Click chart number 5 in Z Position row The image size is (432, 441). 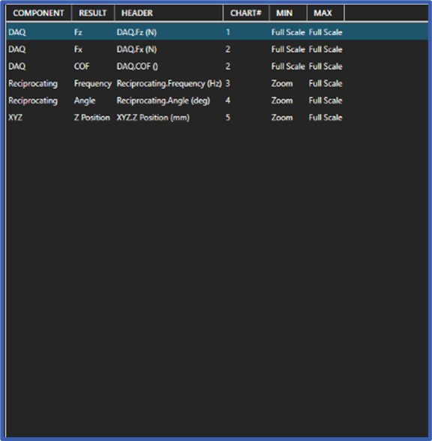point(228,118)
